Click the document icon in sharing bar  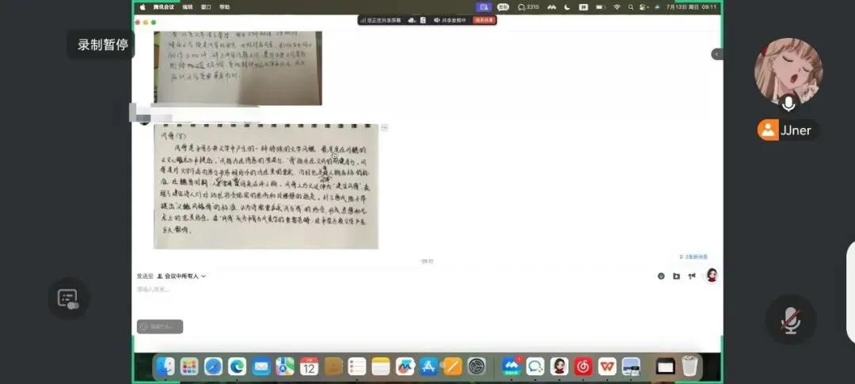pos(423,20)
